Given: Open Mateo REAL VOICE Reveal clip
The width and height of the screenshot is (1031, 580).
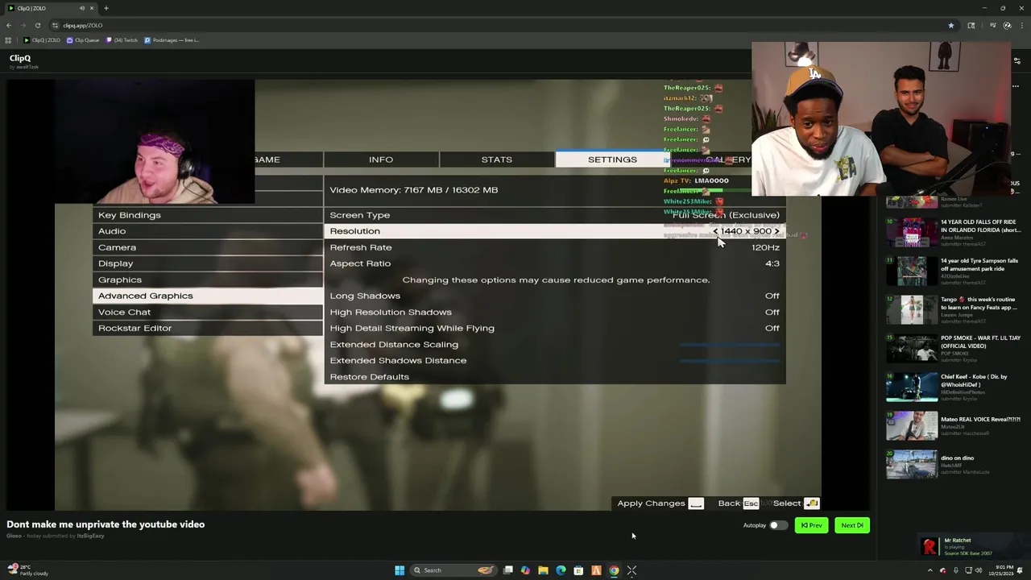Looking at the screenshot, I should pos(954,426).
